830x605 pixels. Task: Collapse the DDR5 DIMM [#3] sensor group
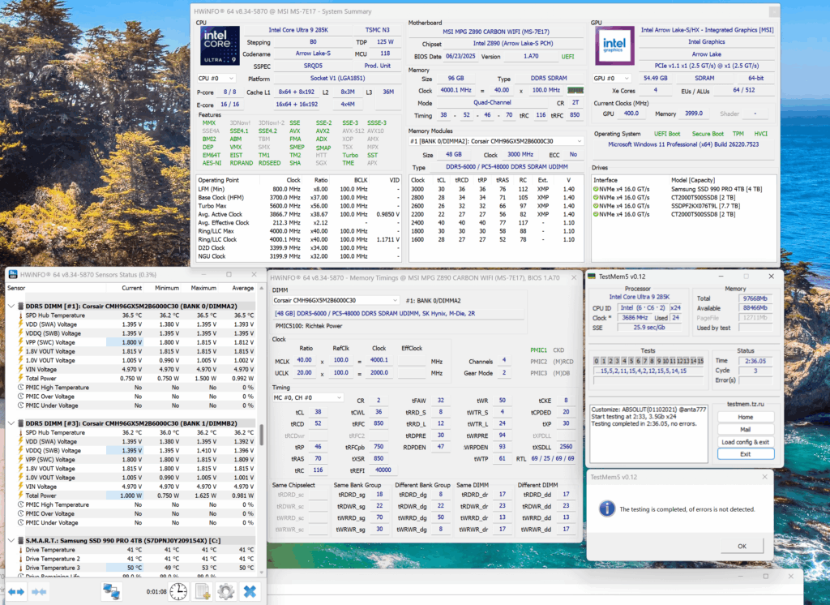pyautogui.click(x=11, y=423)
